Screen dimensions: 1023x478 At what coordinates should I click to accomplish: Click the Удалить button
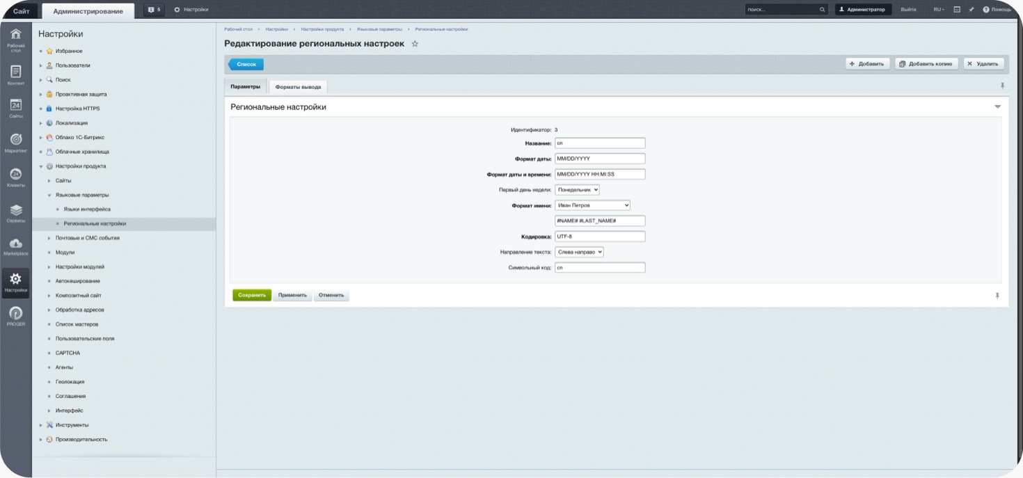pos(984,64)
